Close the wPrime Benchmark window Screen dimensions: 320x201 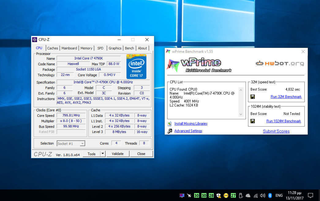[x=303, y=52]
